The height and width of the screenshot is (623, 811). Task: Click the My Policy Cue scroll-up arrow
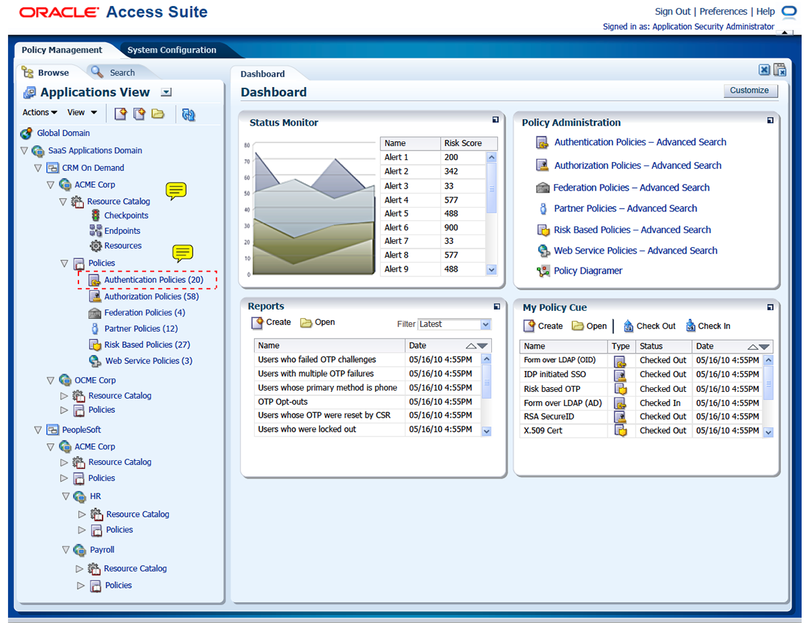(768, 360)
